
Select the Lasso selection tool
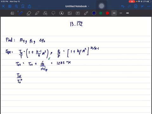[x=53, y=13]
